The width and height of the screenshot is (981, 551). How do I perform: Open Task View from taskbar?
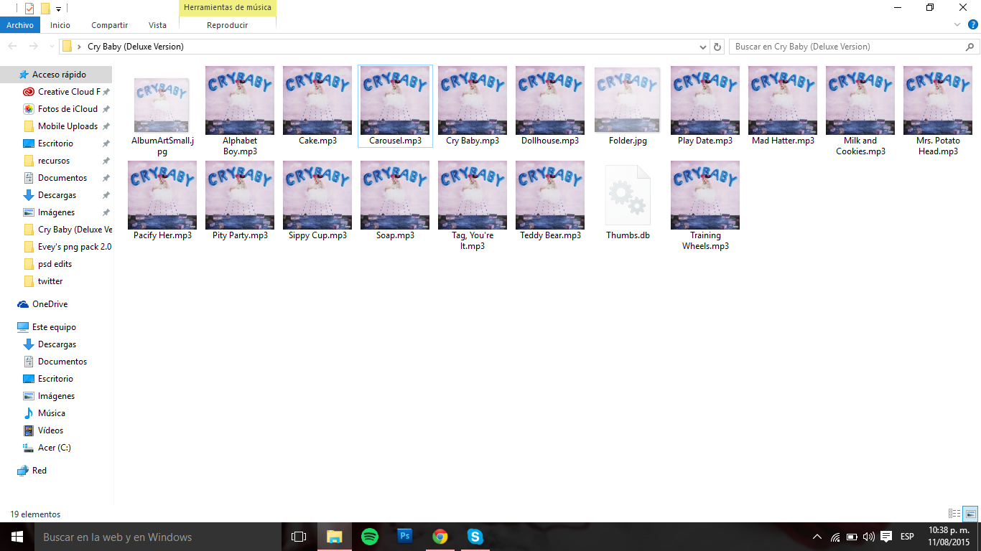click(299, 537)
